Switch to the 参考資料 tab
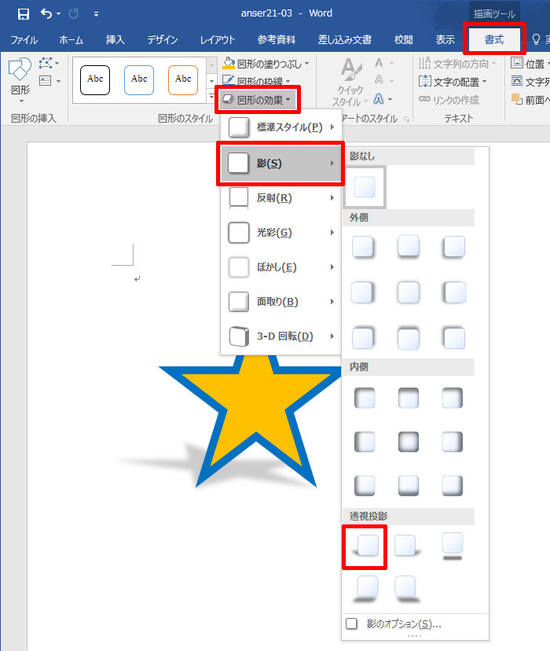 pos(277,40)
